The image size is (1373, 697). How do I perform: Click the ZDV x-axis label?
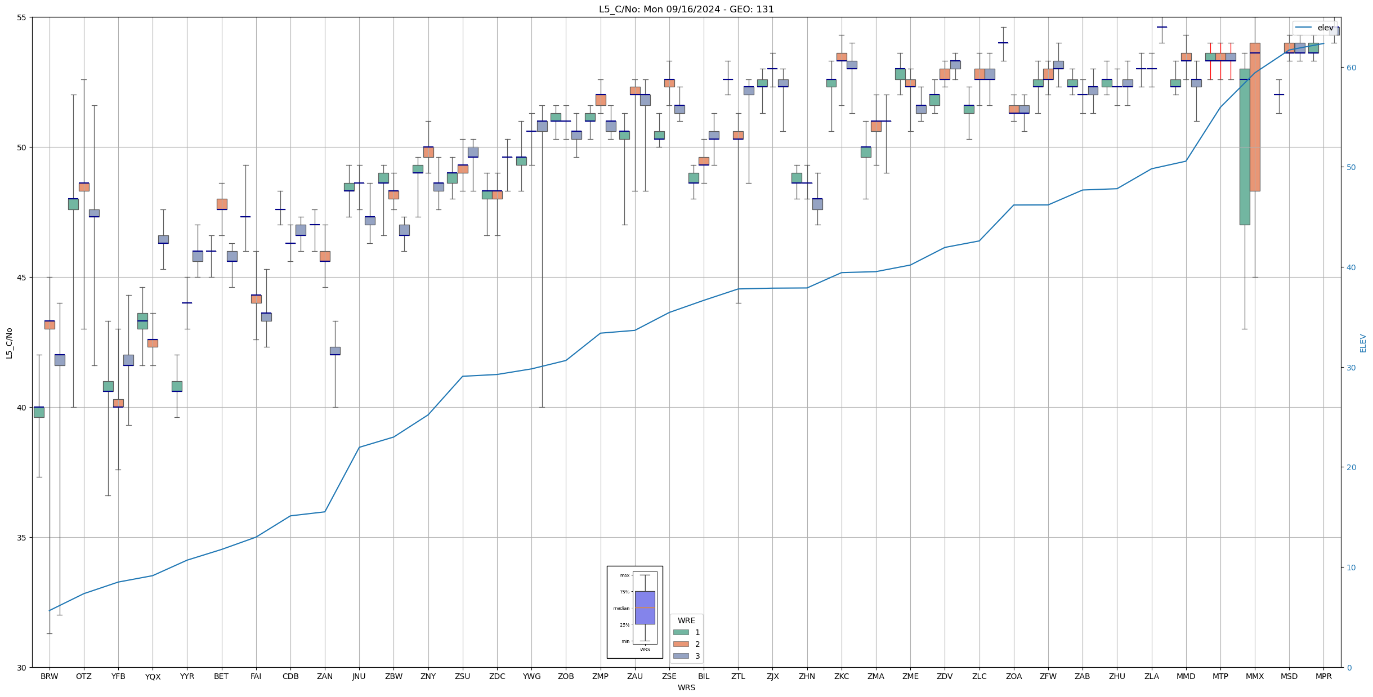coord(945,676)
